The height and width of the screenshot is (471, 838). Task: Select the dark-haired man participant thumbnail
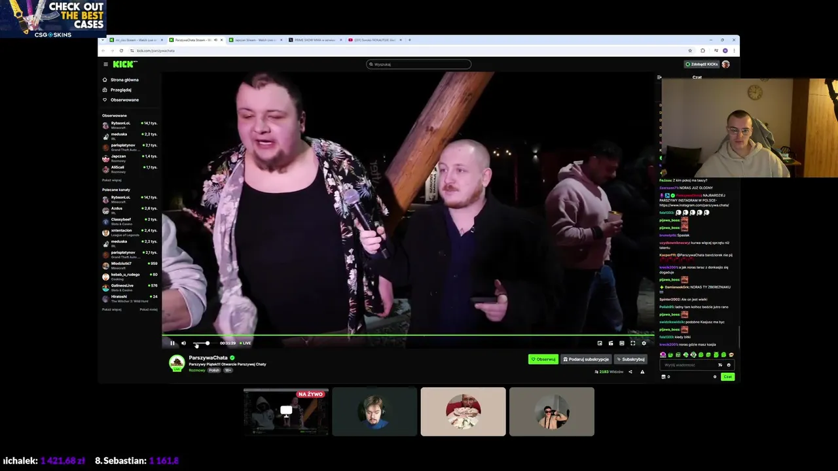(x=374, y=411)
